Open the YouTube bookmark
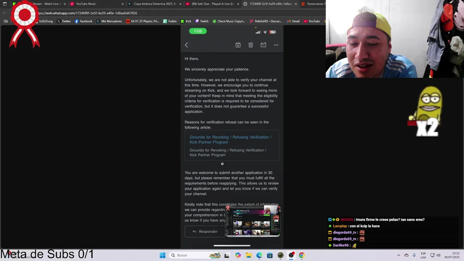This screenshot has height=261, width=464. (312, 21)
